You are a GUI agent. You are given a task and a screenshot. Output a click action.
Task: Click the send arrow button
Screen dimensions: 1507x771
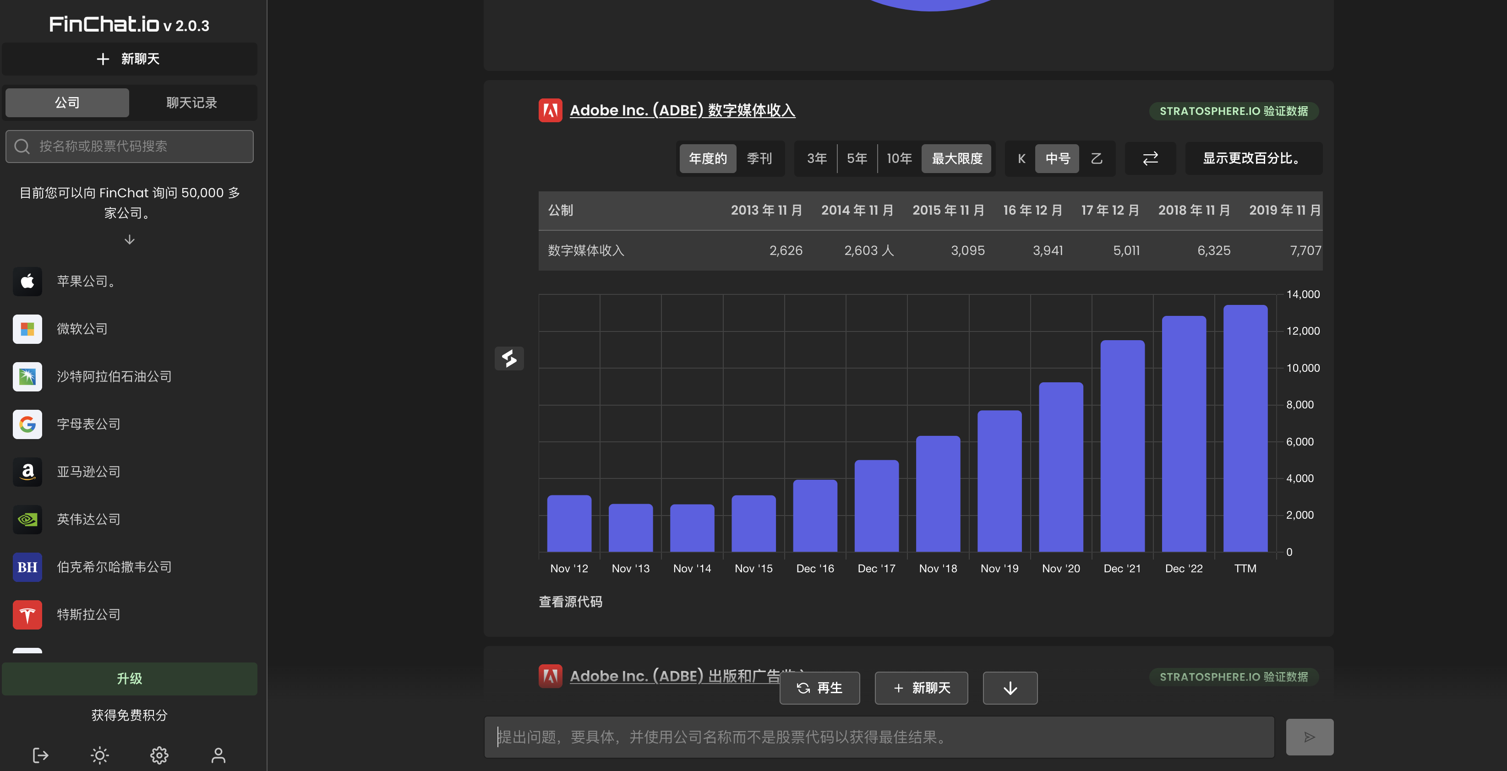click(x=1309, y=737)
